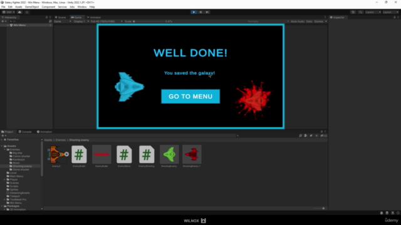
Task: Switch to the Animator tab
Action: coord(94,17)
